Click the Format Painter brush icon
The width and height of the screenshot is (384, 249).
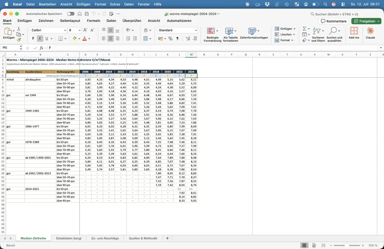point(19,40)
